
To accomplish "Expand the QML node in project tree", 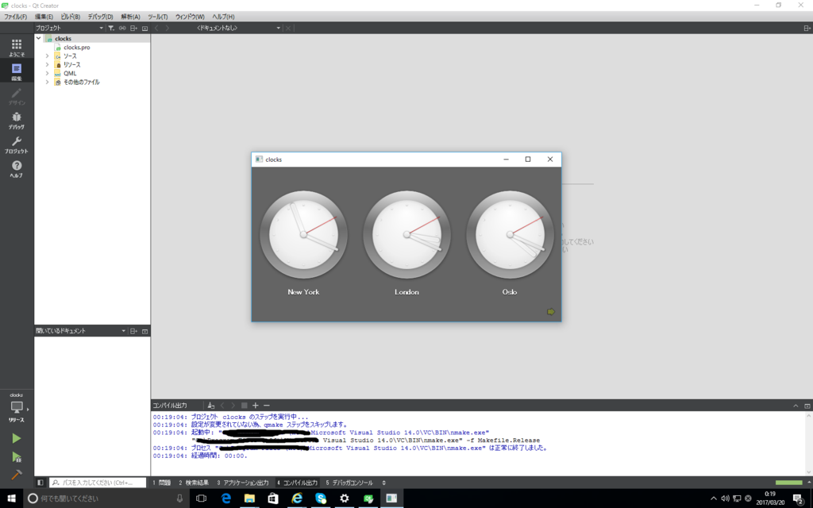I will pos(47,74).
